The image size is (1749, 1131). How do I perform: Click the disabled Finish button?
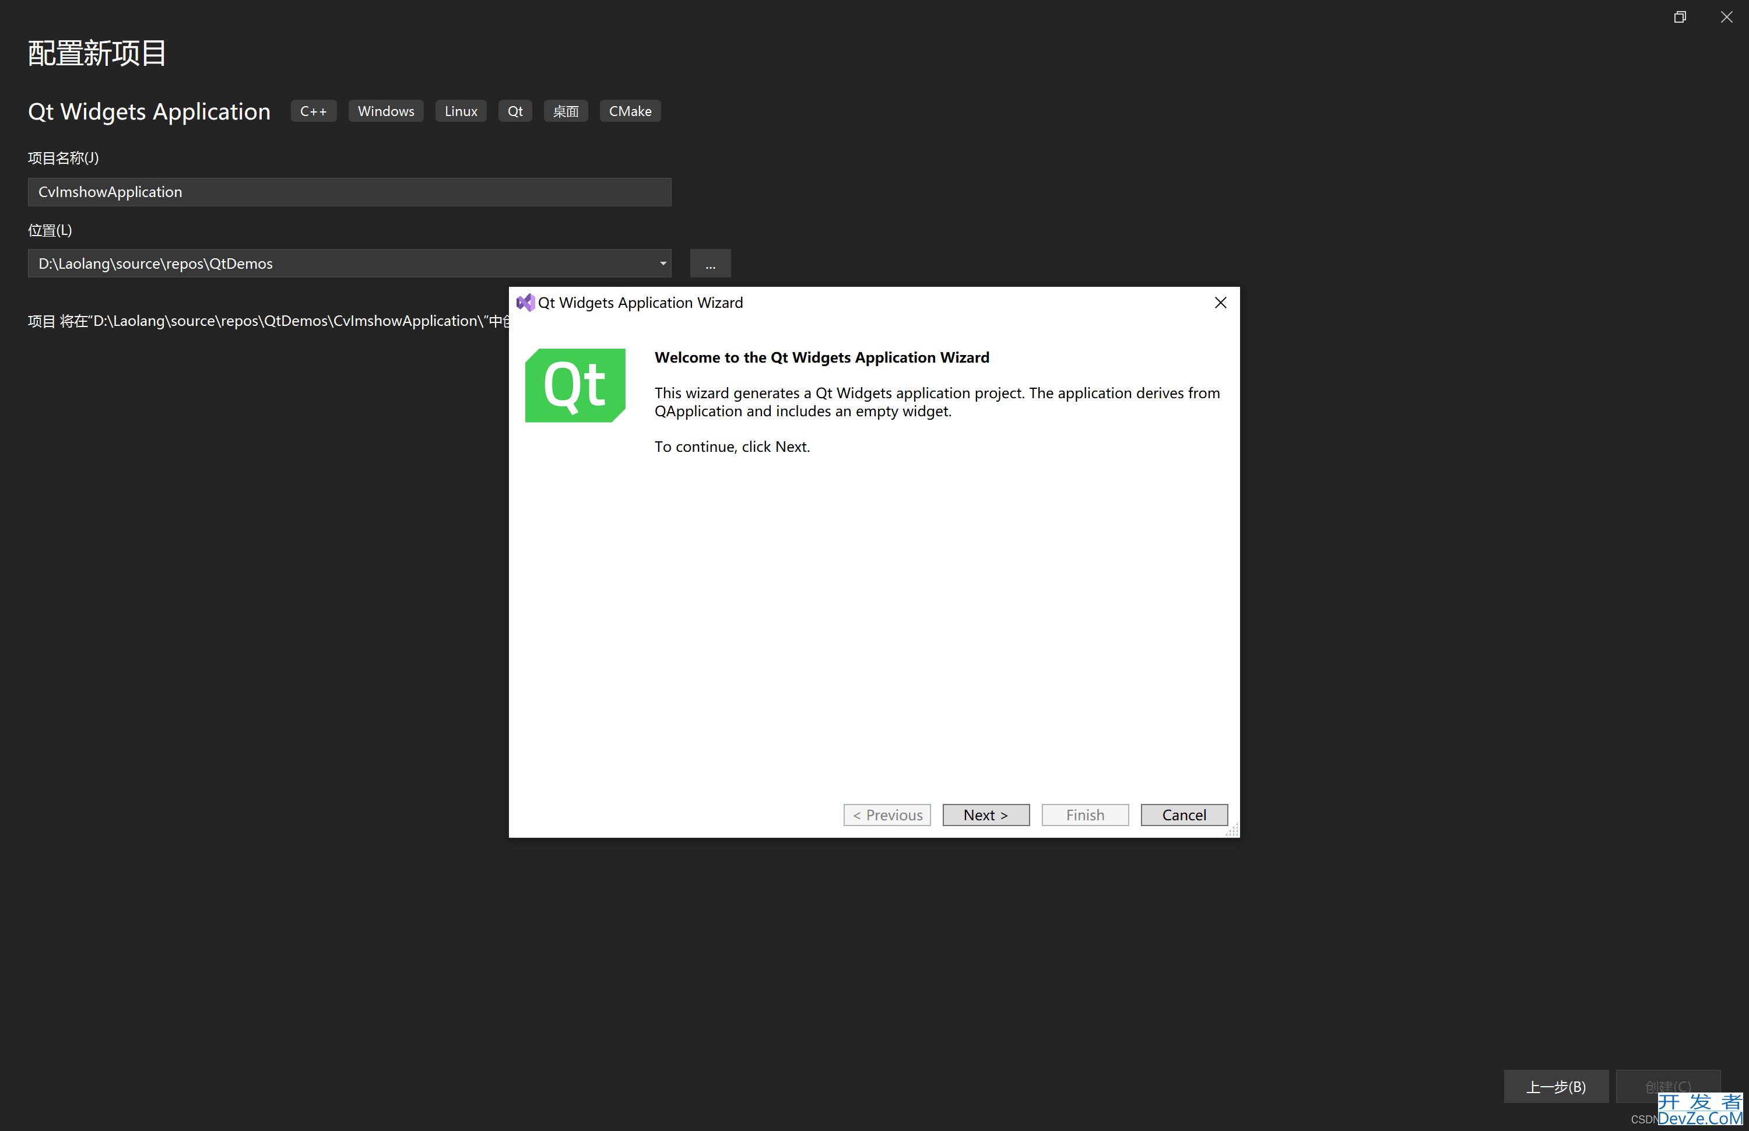pos(1084,814)
